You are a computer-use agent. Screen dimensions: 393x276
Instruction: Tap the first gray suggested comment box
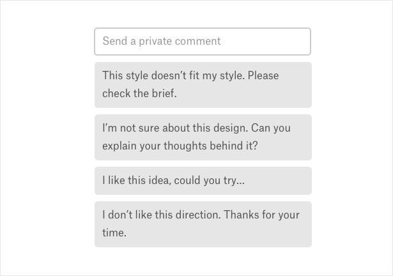click(x=203, y=84)
